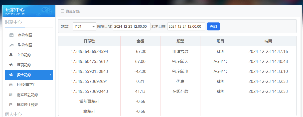Click the 個人中心 section heading

13,114
